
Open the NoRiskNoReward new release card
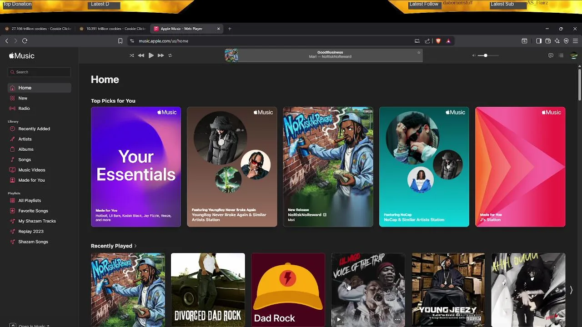click(328, 167)
